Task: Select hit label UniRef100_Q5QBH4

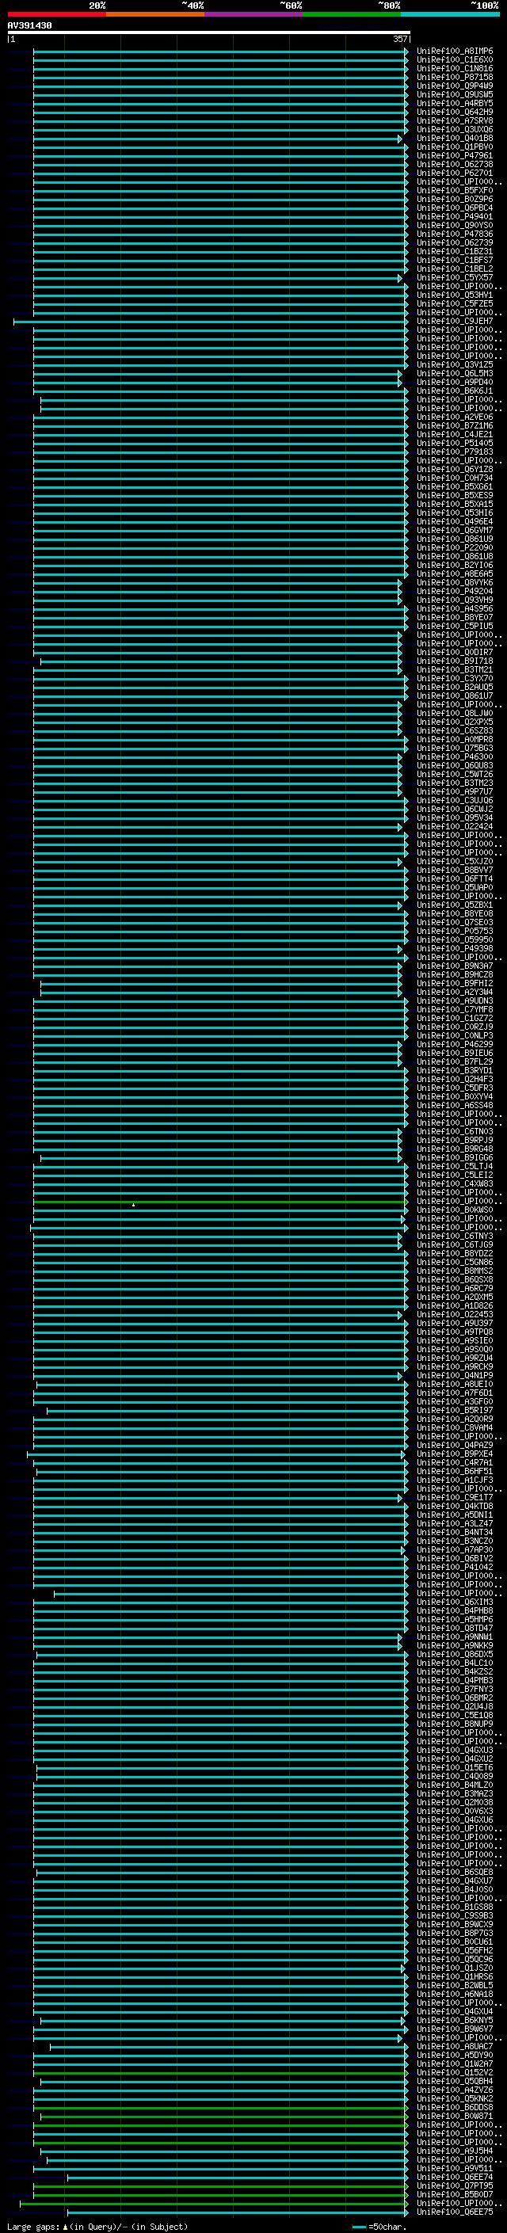Action: (454, 2080)
